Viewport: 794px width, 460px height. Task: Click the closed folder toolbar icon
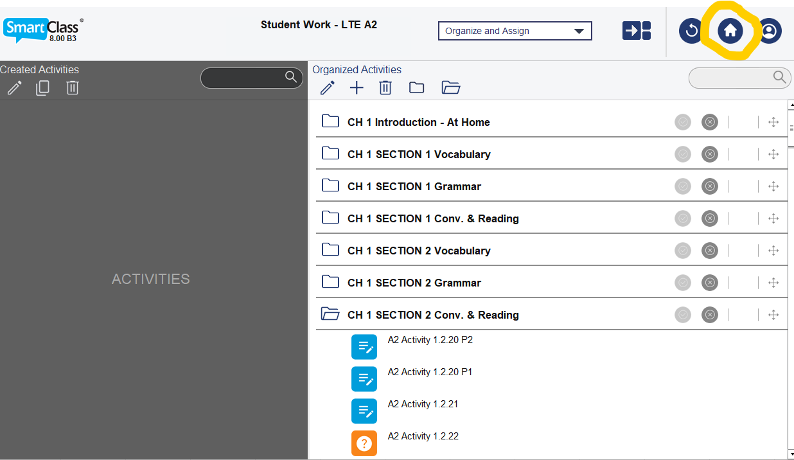tap(416, 87)
